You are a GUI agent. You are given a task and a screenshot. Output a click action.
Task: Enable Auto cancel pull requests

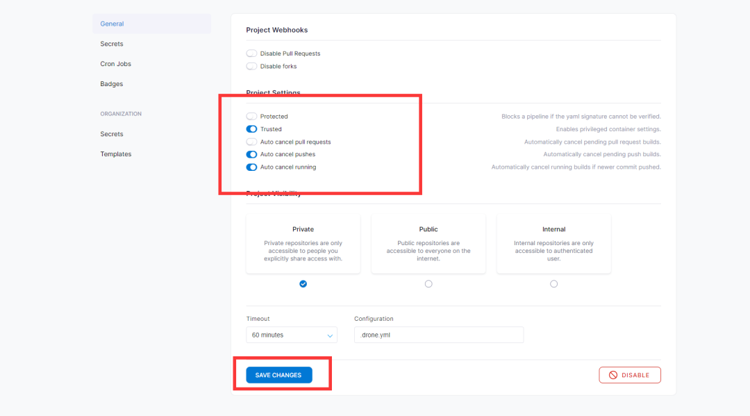251,142
